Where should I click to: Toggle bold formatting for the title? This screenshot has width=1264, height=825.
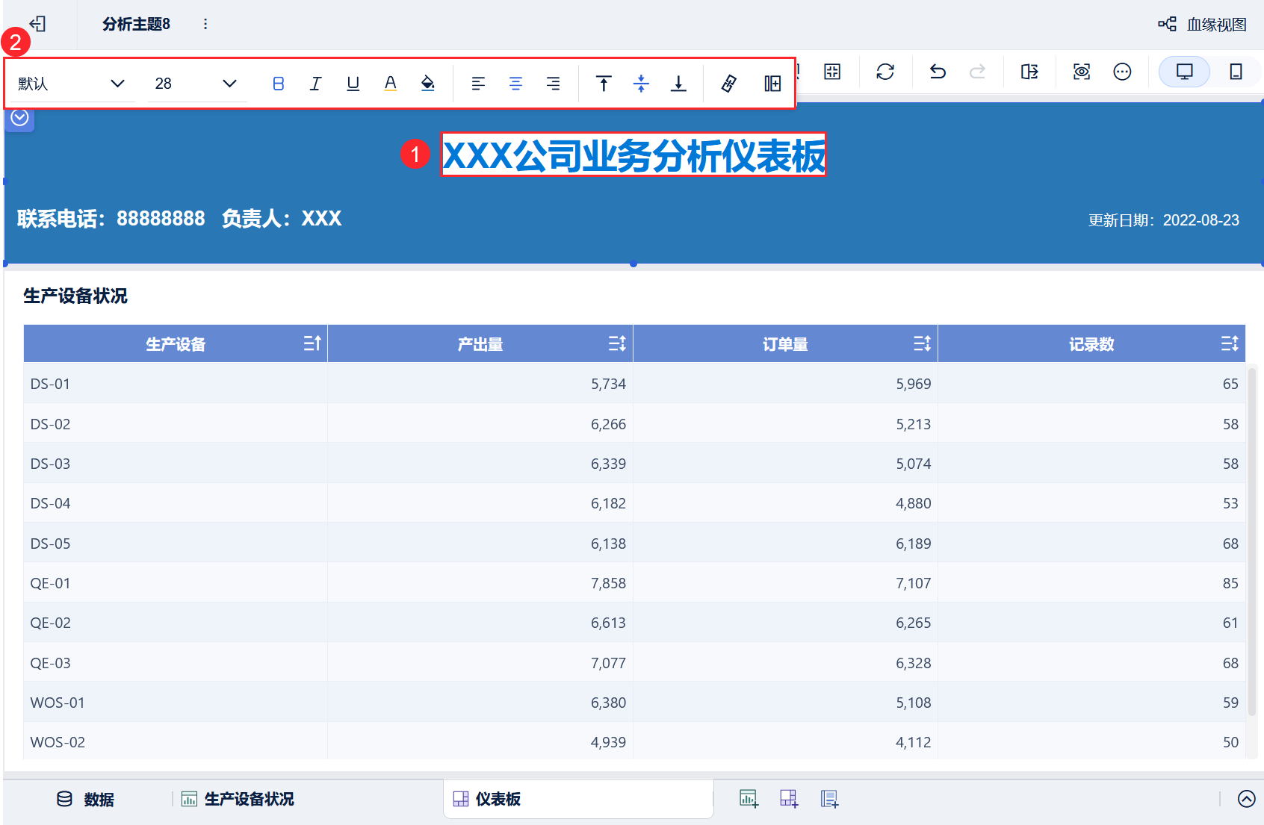pyautogui.click(x=278, y=84)
